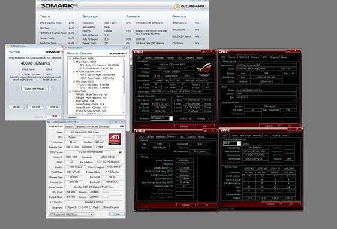Click the To Excel button
This screenshot has width=337, height=229.
(x=35, y=107)
